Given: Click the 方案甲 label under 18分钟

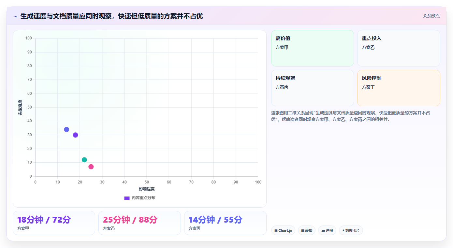Looking at the screenshot, I should [x=23, y=228].
